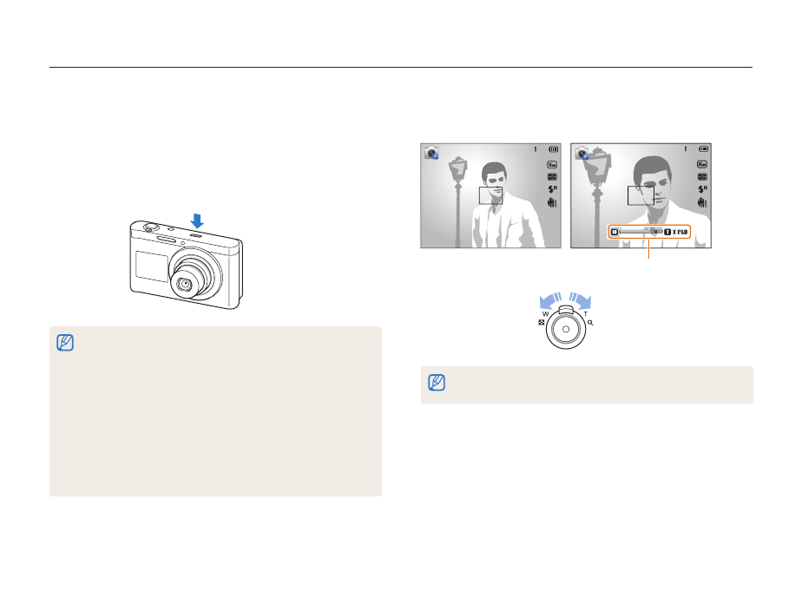Image resolution: width=802 pixels, height=605 pixels.
Task: Click the flash auto icon on right zoomed preview
Action: (703, 189)
